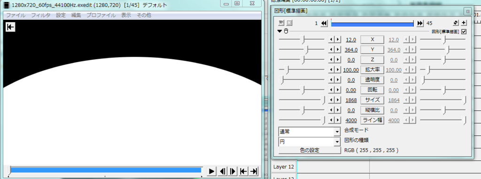This screenshot has height=179, width=481.
Task: Decrease 回転 value with left stepper arrow
Action: coord(331,90)
